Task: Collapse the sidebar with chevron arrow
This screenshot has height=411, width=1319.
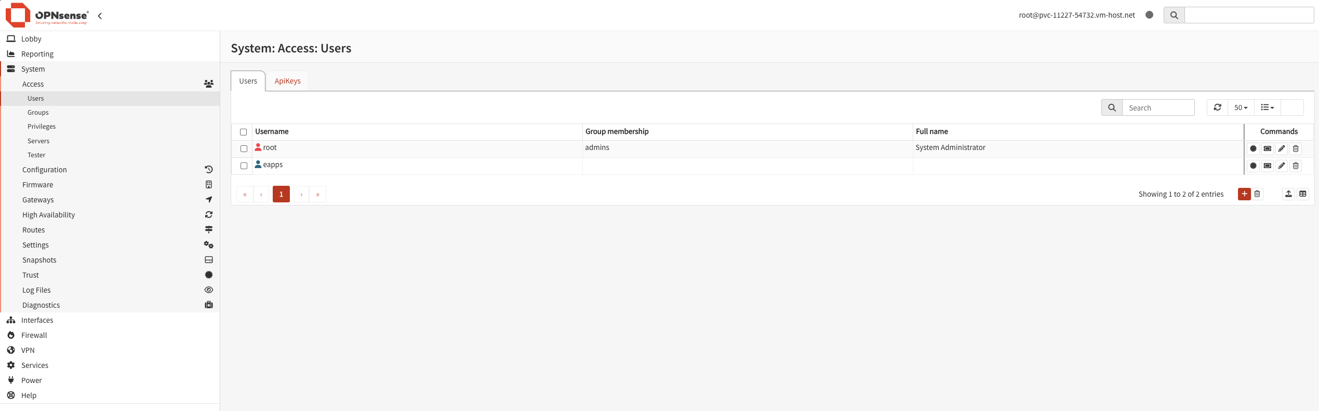Action: point(100,16)
